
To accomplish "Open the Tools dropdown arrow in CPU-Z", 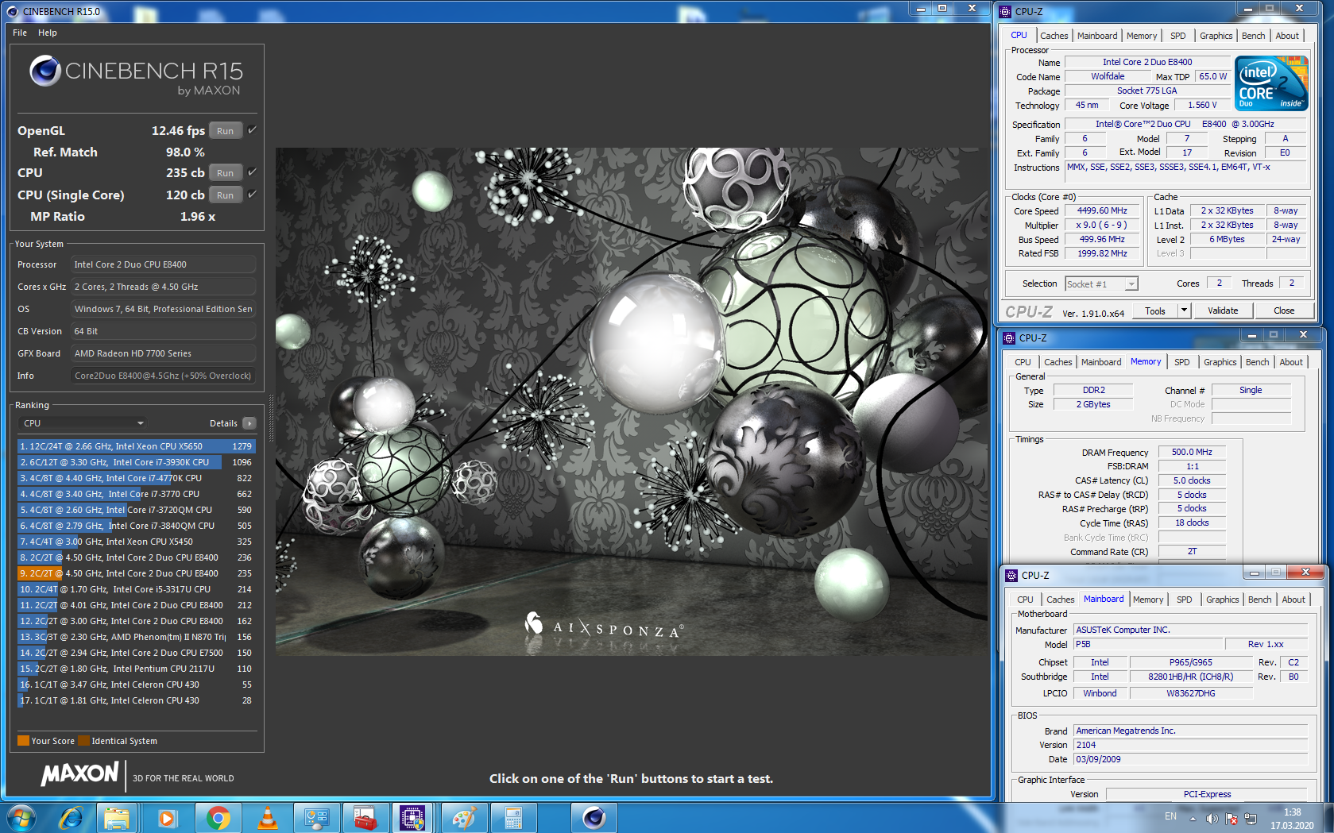I will [x=1184, y=310].
